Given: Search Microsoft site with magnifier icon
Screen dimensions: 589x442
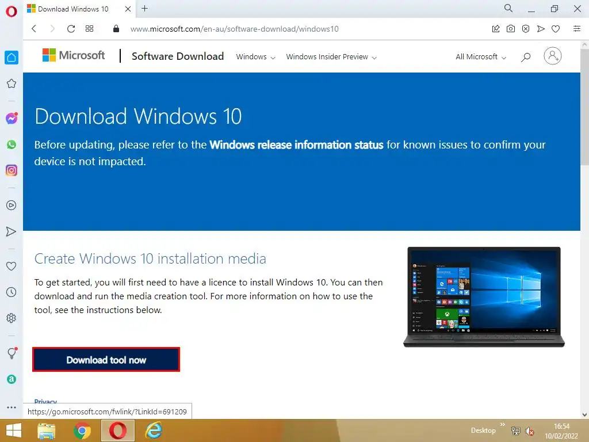Looking at the screenshot, I should click(526, 57).
